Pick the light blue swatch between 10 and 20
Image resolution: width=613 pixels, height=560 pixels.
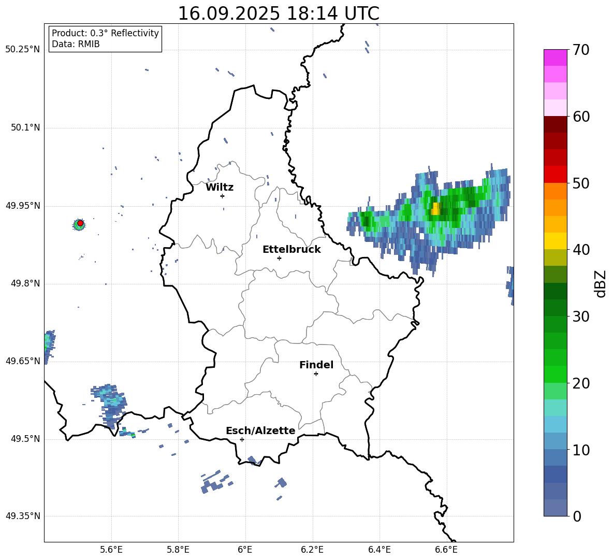(x=556, y=424)
